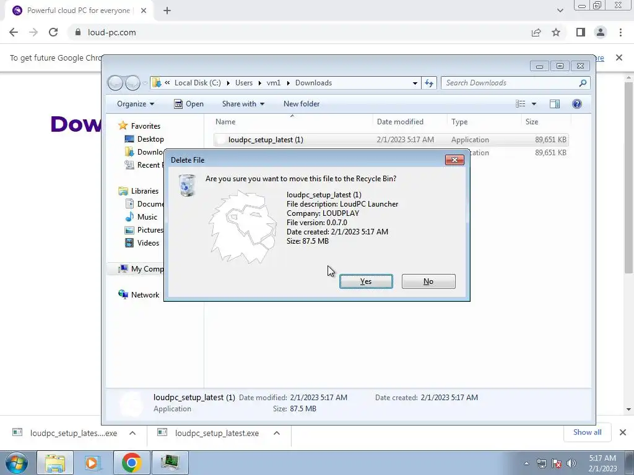Open the Chrome tab search chevron
This screenshot has width=634, height=475.
tap(560, 11)
